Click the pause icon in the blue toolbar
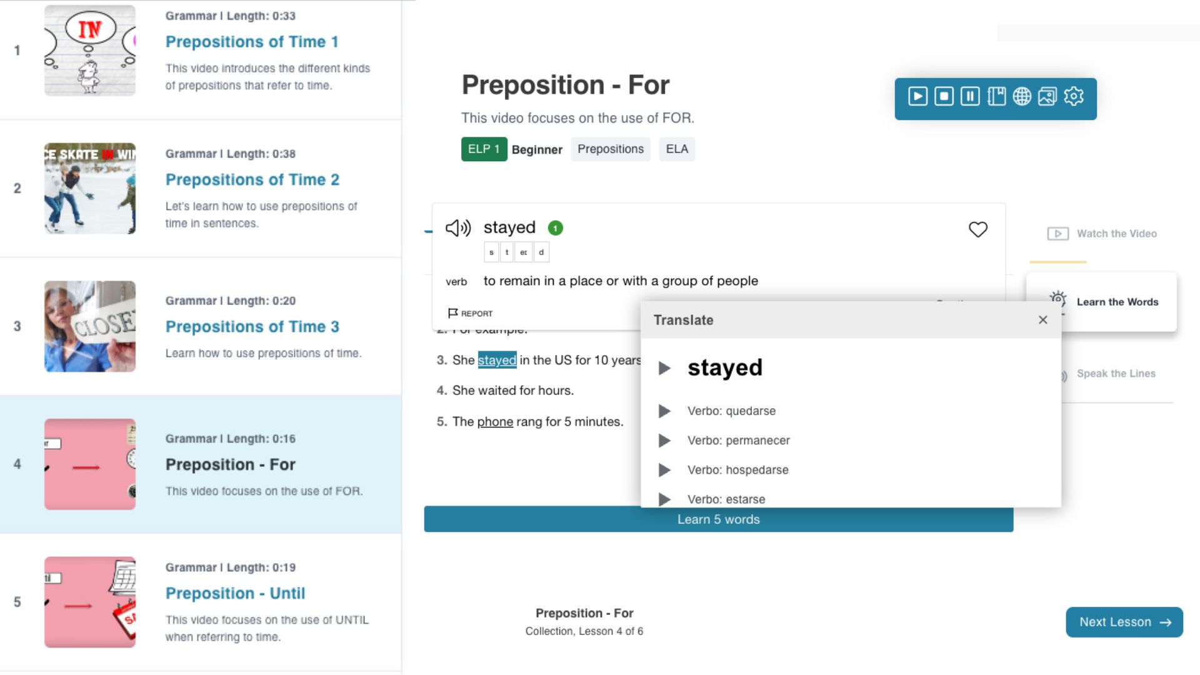The width and height of the screenshot is (1200, 675). [x=970, y=96]
